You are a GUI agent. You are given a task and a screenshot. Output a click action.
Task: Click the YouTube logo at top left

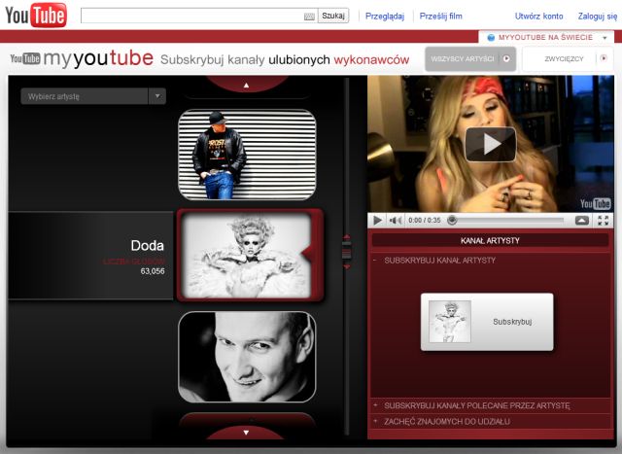click(x=36, y=16)
